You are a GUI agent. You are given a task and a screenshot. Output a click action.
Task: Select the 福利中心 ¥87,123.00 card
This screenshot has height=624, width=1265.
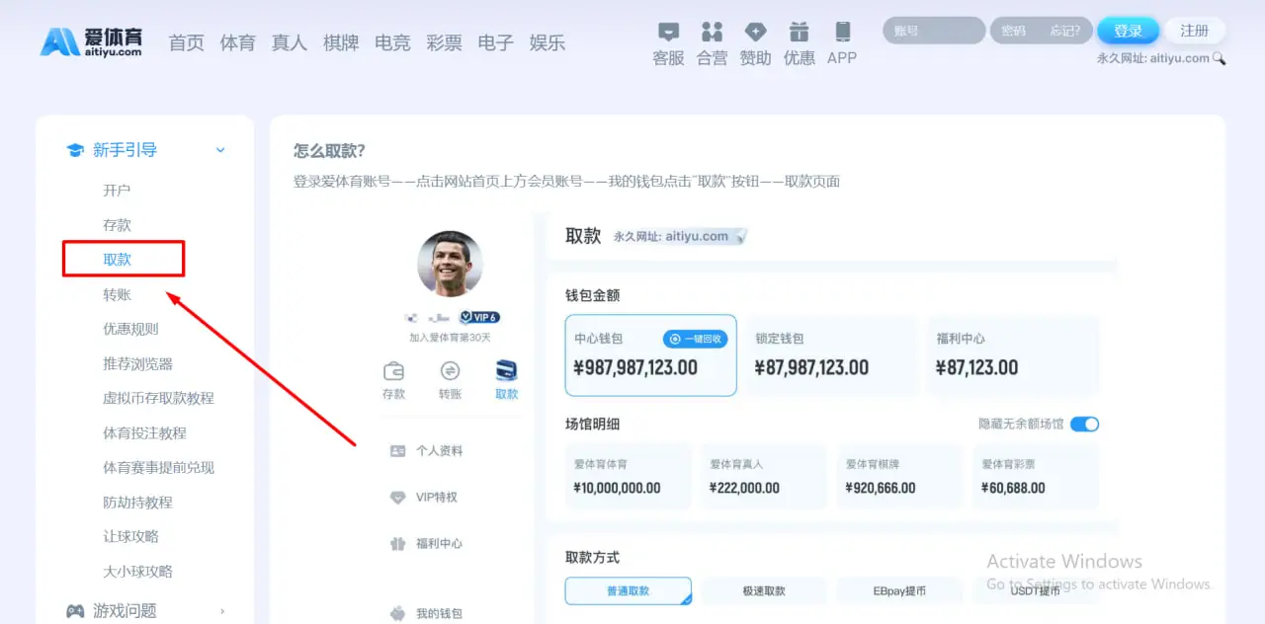point(1013,355)
